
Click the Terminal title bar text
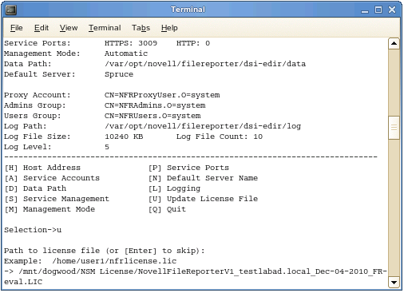pyautogui.click(x=188, y=10)
